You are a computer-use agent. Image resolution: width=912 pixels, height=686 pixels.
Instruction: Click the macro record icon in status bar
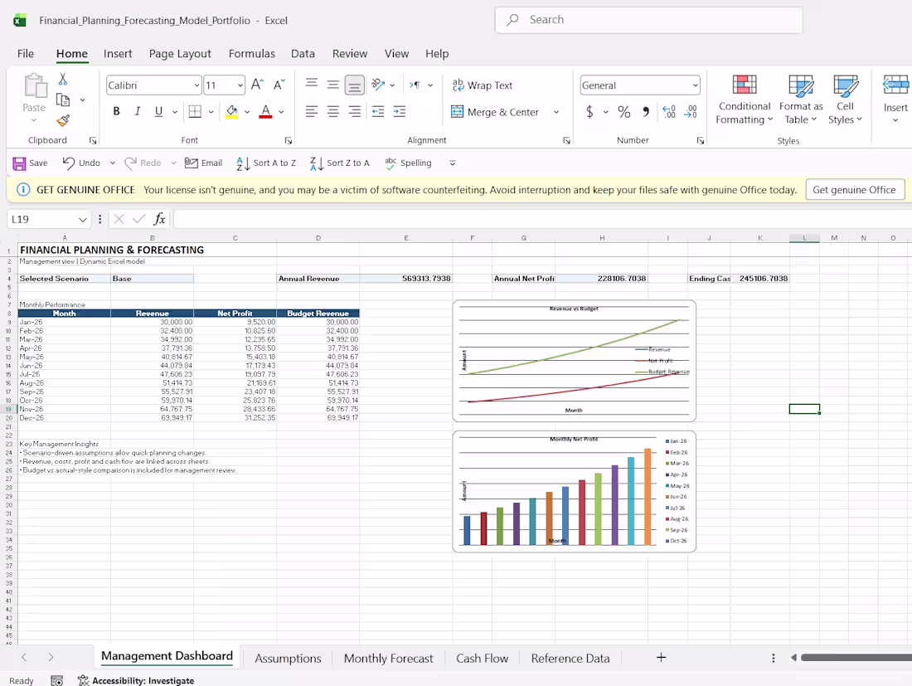pos(57,680)
